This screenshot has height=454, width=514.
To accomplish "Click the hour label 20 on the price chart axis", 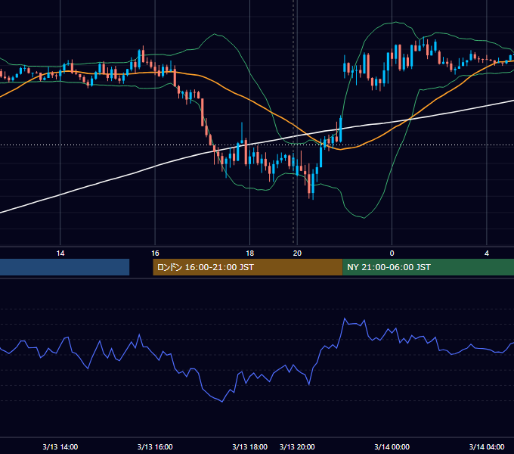I will click(297, 253).
